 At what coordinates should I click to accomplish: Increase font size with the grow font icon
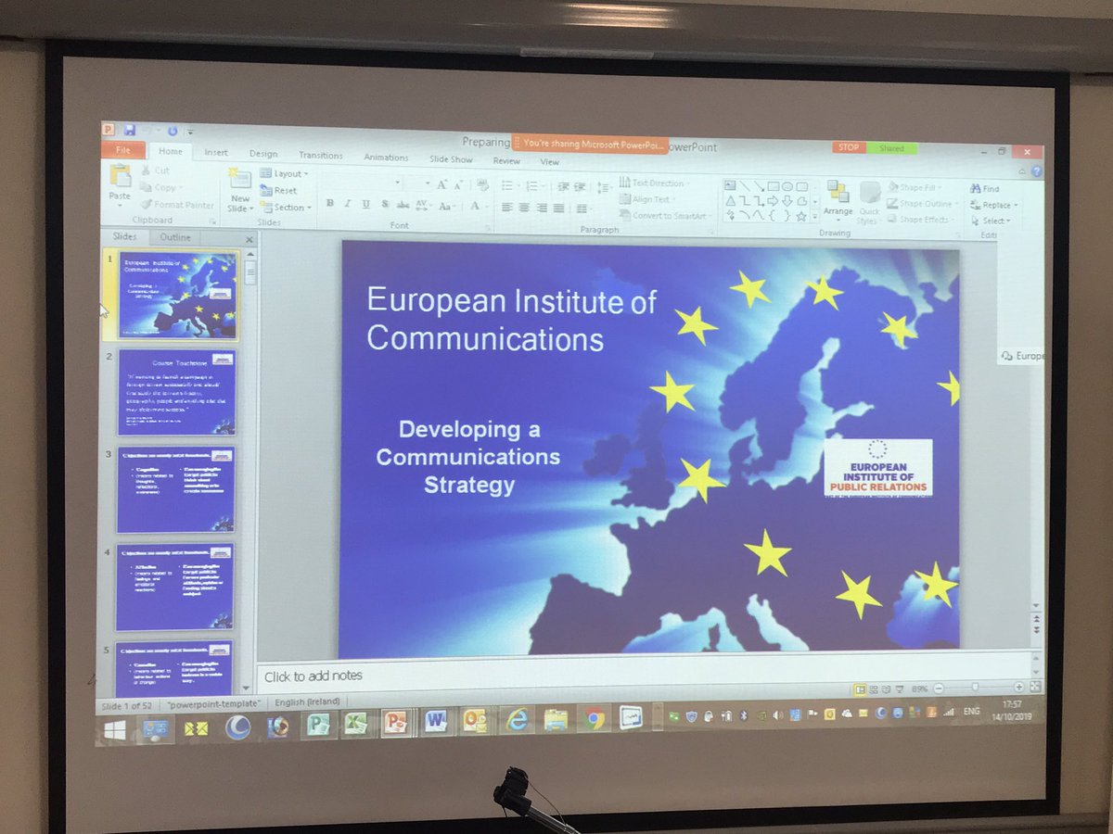point(441,185)
